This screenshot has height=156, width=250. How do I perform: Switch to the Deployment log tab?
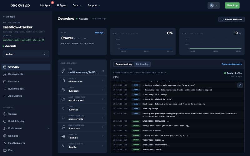point(123,64)
